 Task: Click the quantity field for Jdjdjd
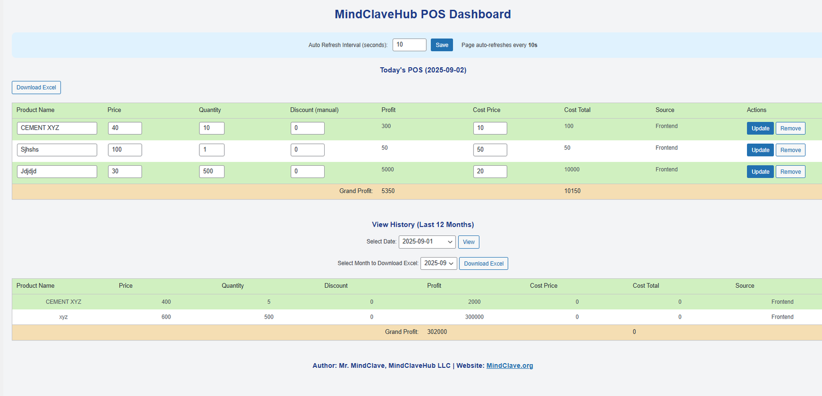coord(211,171)
